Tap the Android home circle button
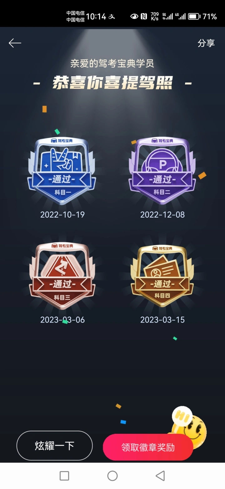The height and width of the screenshot is (489, 225). click(112, 476)
